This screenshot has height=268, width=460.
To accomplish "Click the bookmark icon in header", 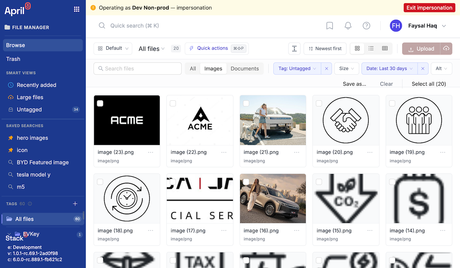I will coord(329,26).
